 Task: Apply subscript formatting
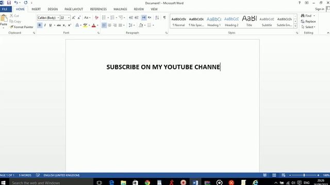64,25
